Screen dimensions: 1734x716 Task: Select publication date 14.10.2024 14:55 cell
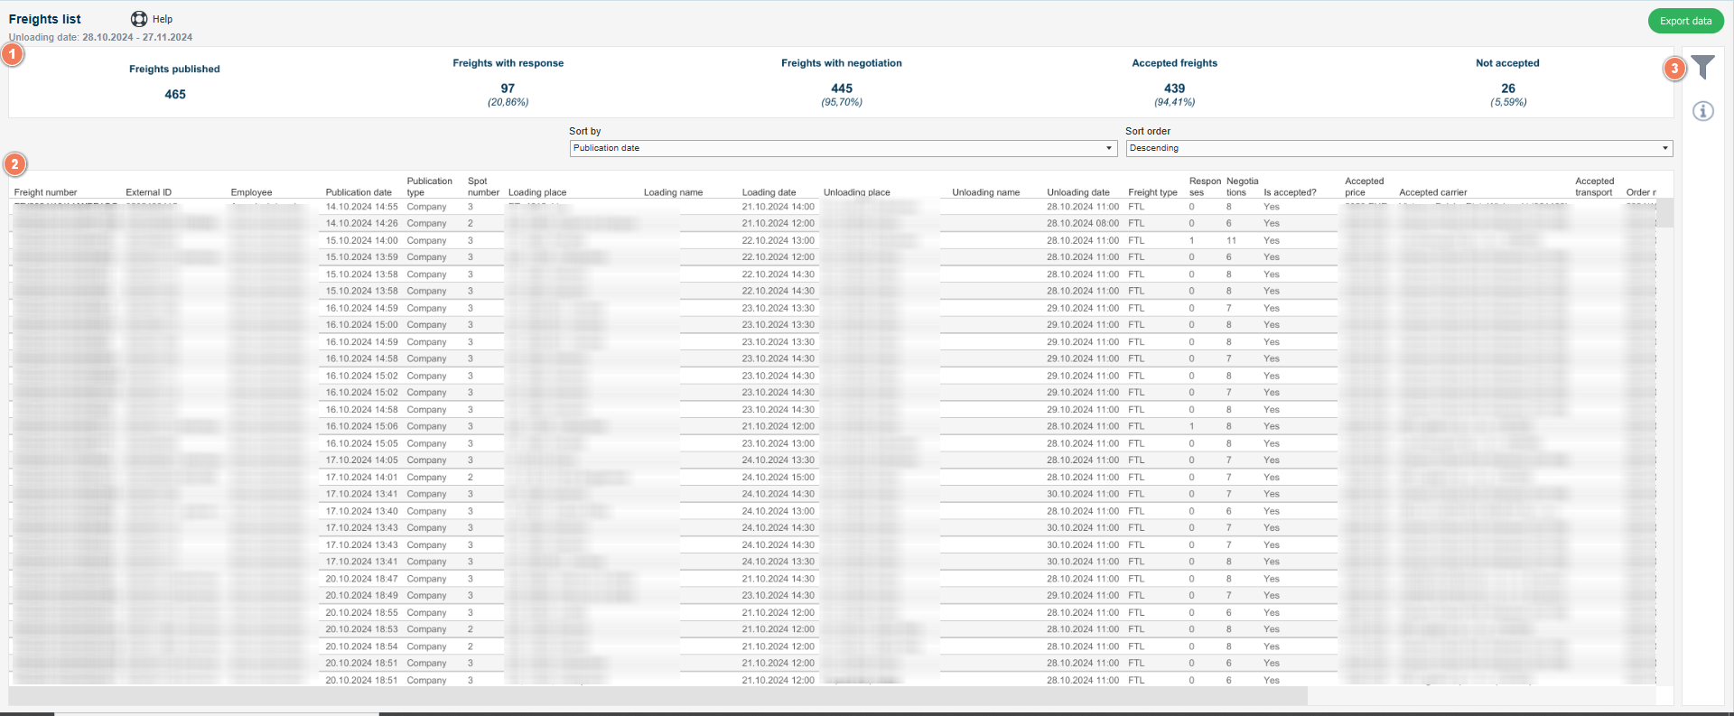[361, 207]
